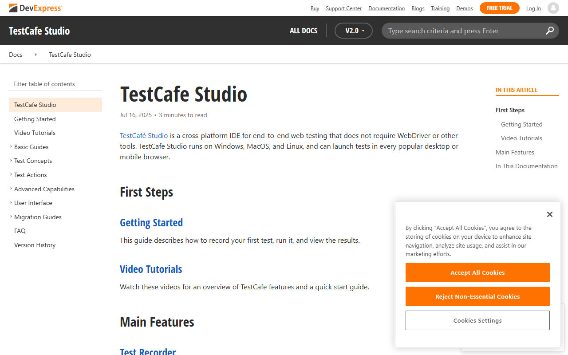The image size is (568, 355).
Task: Click ALL DOCS in the header
Action: pos(304,31)
